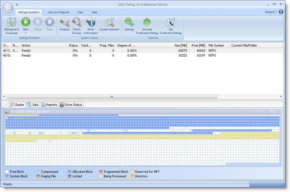Click the Total column header
The image size is (290, 192).
[86, 45]
